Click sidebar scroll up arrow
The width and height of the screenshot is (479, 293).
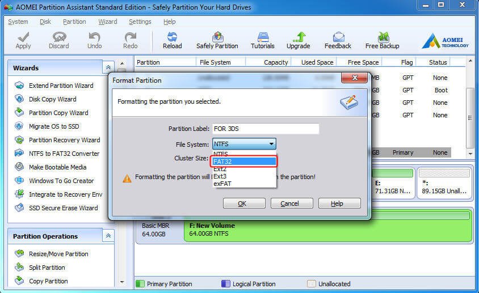(x=122, y=63)
